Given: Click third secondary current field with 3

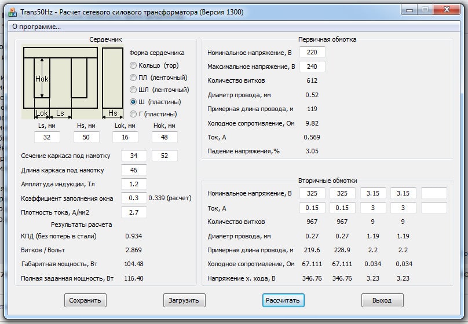Looking at the screenshot, I should (373, 208).
